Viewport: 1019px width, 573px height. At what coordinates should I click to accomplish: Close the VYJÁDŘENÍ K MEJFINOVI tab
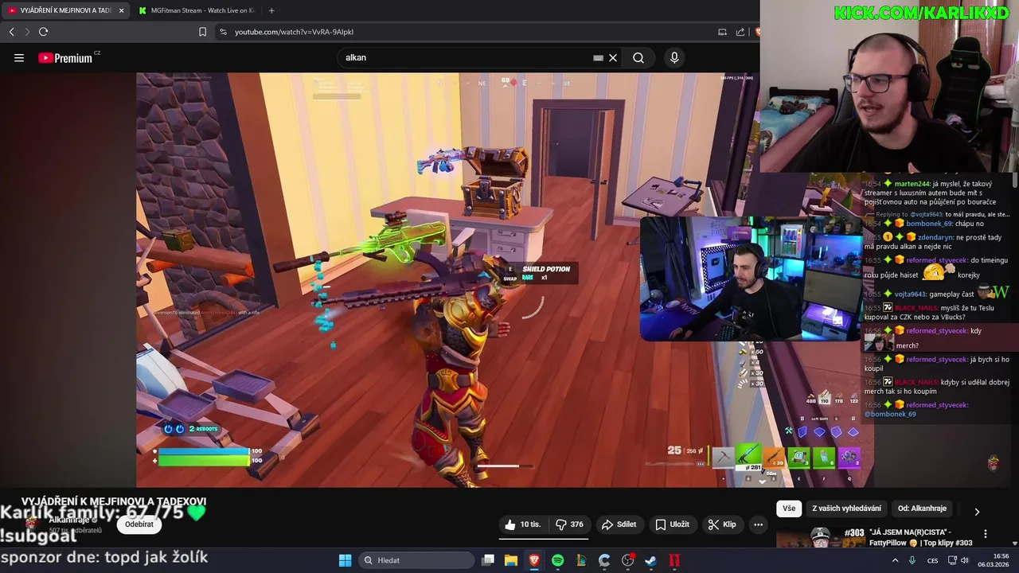pos(121,10)
